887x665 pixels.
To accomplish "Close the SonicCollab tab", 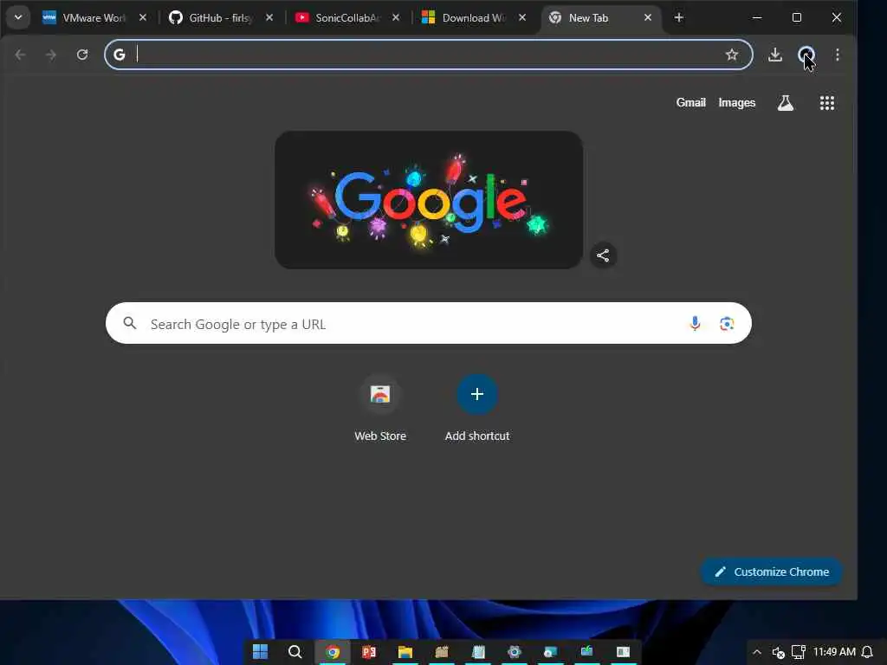I will pos(396,17).
